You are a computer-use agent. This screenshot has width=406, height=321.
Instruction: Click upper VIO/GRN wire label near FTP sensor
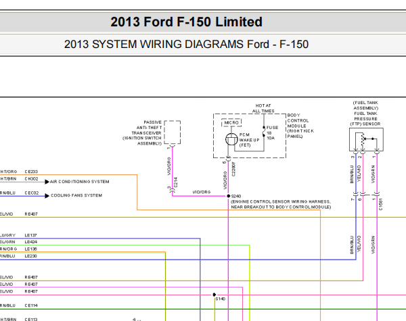373,174
